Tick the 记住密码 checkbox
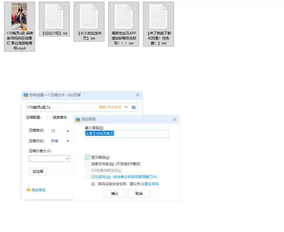Viewport: 284px width, 232px height. coord(87,177)
